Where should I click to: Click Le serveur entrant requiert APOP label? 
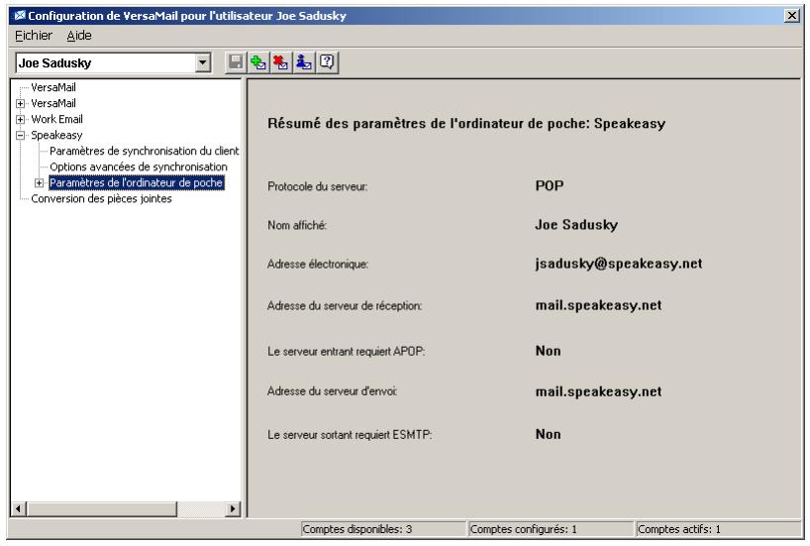347,352
